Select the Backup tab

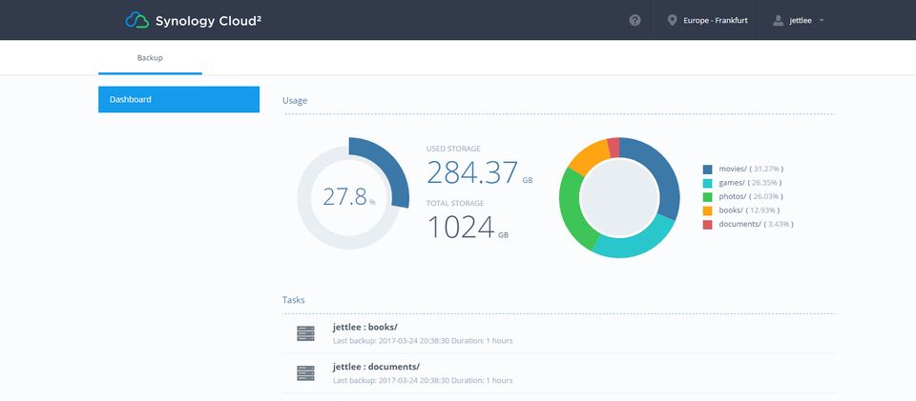[150, 58]
